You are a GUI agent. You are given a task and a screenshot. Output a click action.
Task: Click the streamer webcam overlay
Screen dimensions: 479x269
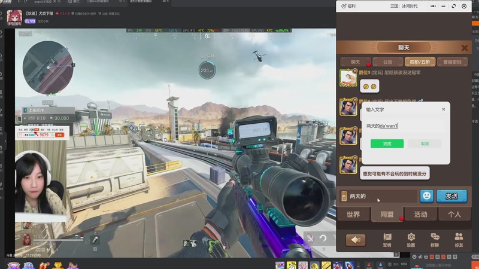[41, 181]
